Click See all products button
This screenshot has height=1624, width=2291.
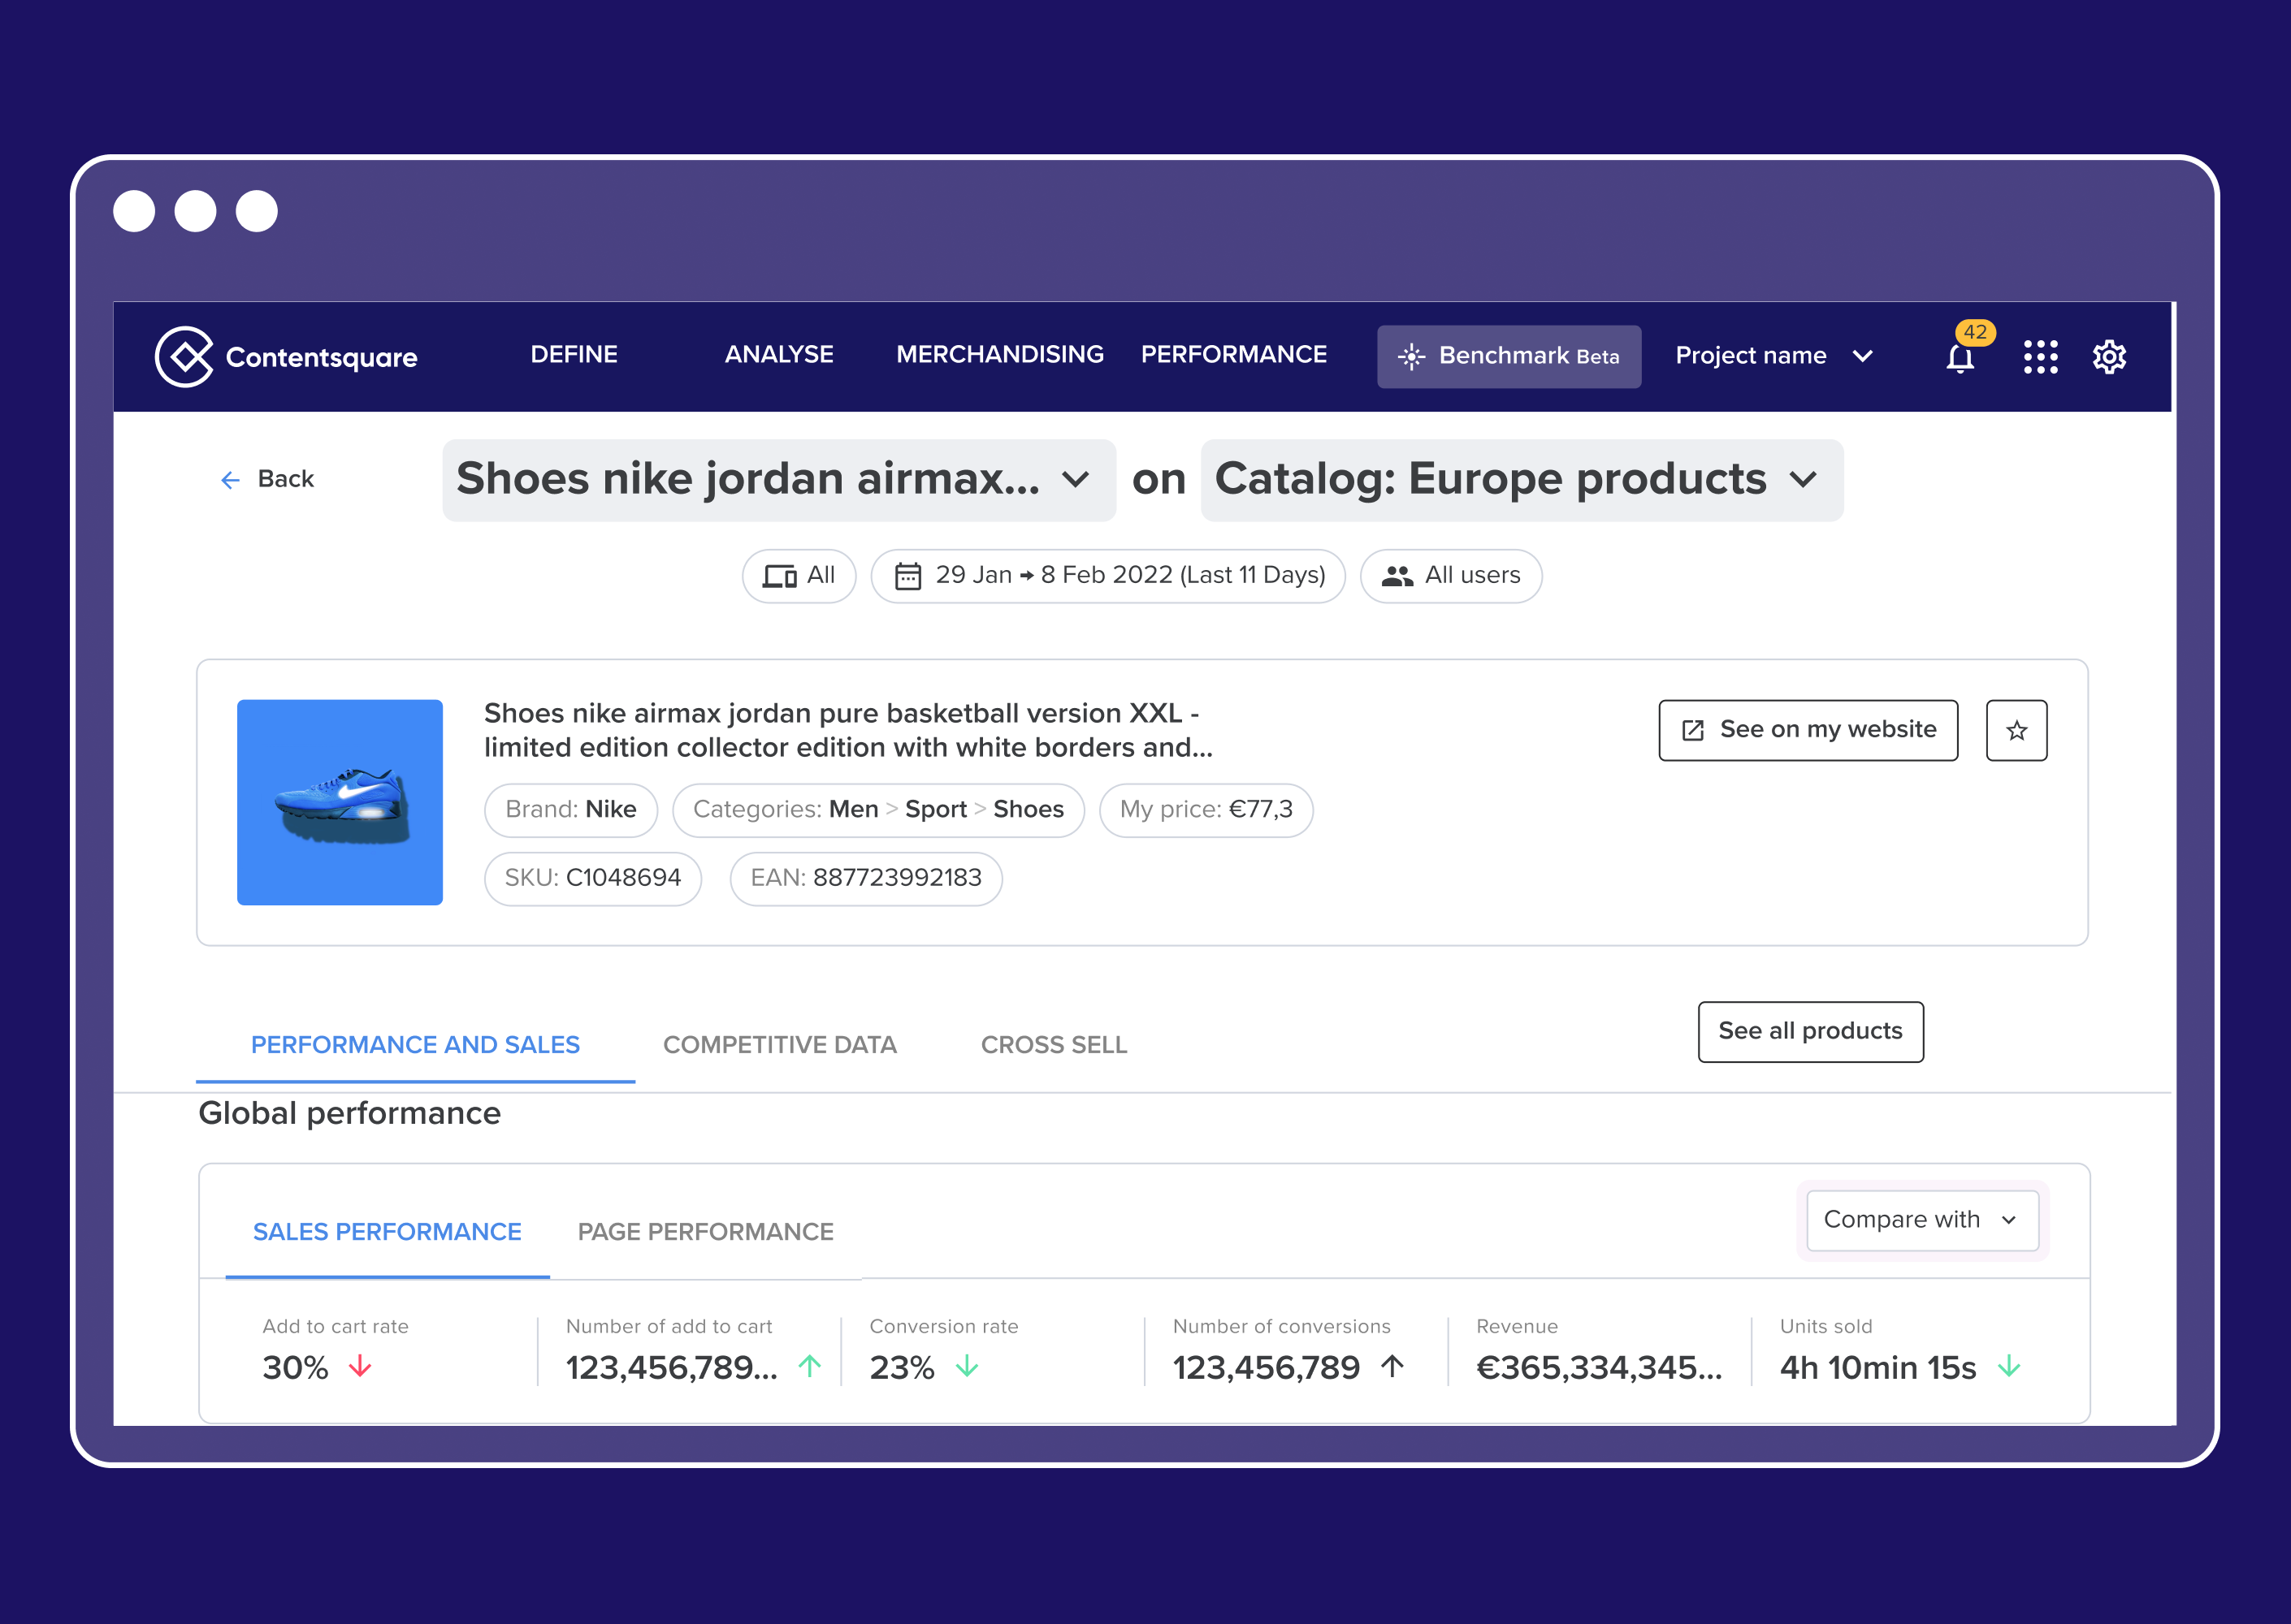[1810, 1031]
